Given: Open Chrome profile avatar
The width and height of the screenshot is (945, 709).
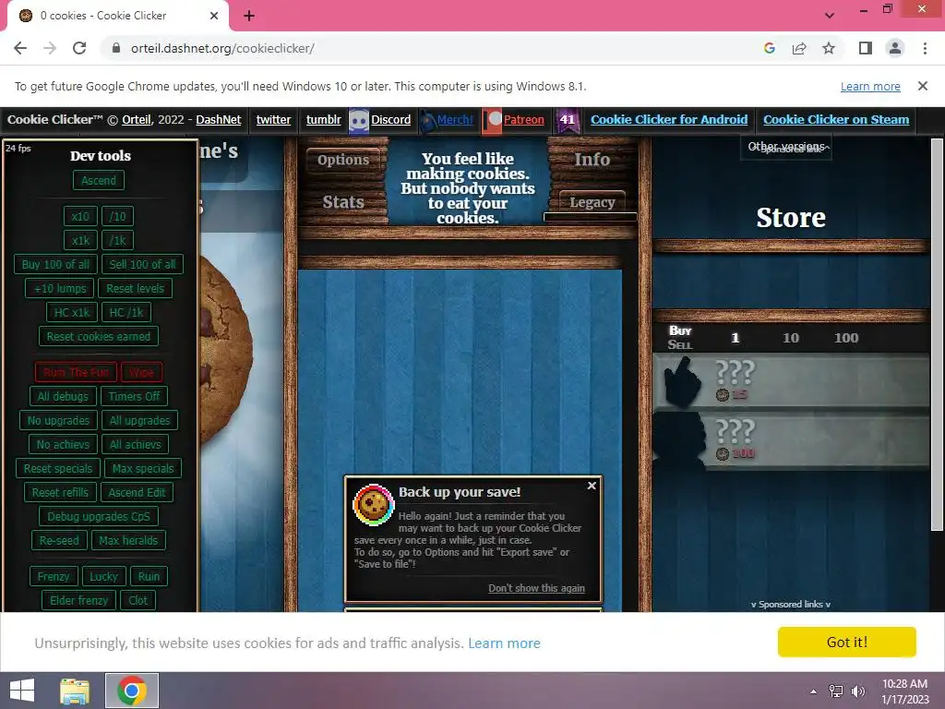Looking at the screenshot, I should (895, 48).
